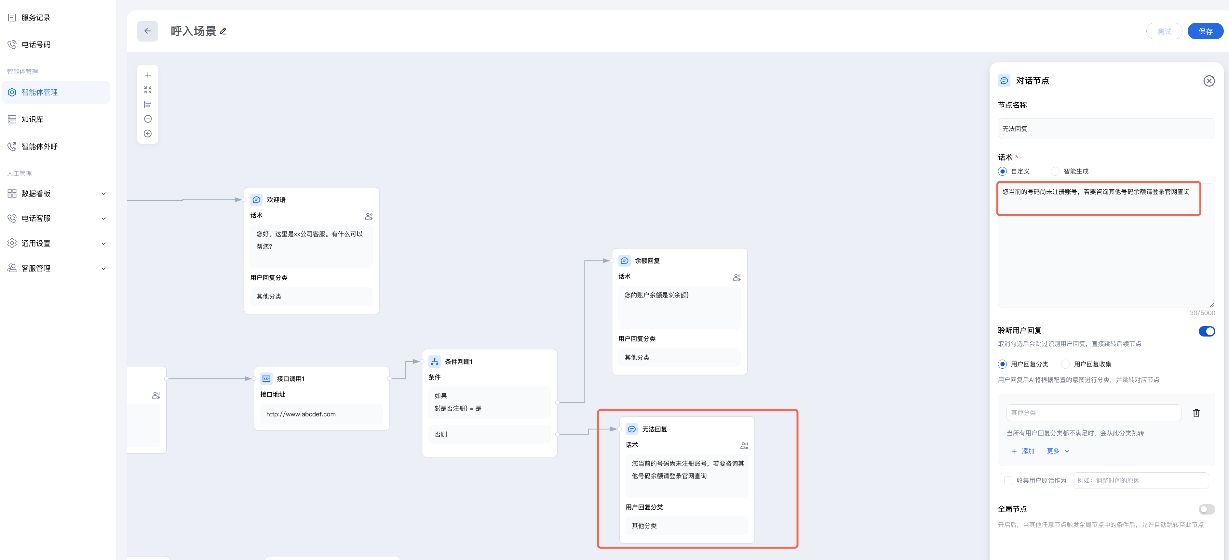Viewport: 1229px width, 560px height.
Task: Delete 其他分类 with trash icon
Action: (1196, 413)
